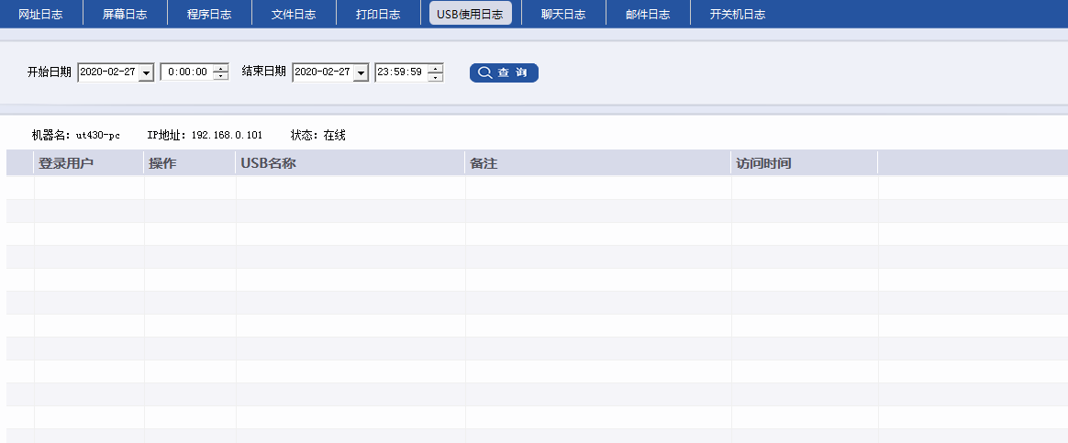Sort by 访问时间 column header
This screenshot has height=443, width=1068.
coord(805,163)
